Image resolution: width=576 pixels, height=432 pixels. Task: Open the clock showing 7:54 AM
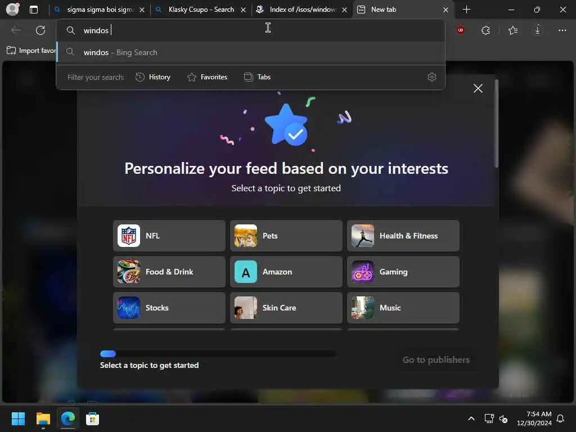pyautogui.click(x=534, y=418)
